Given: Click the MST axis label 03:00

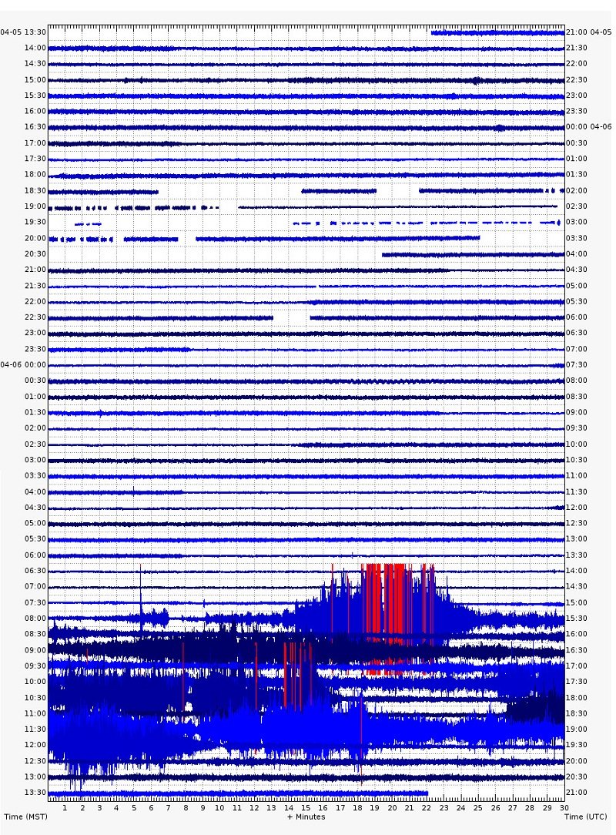Looking at the screenshot, I should tap(35, 460).
